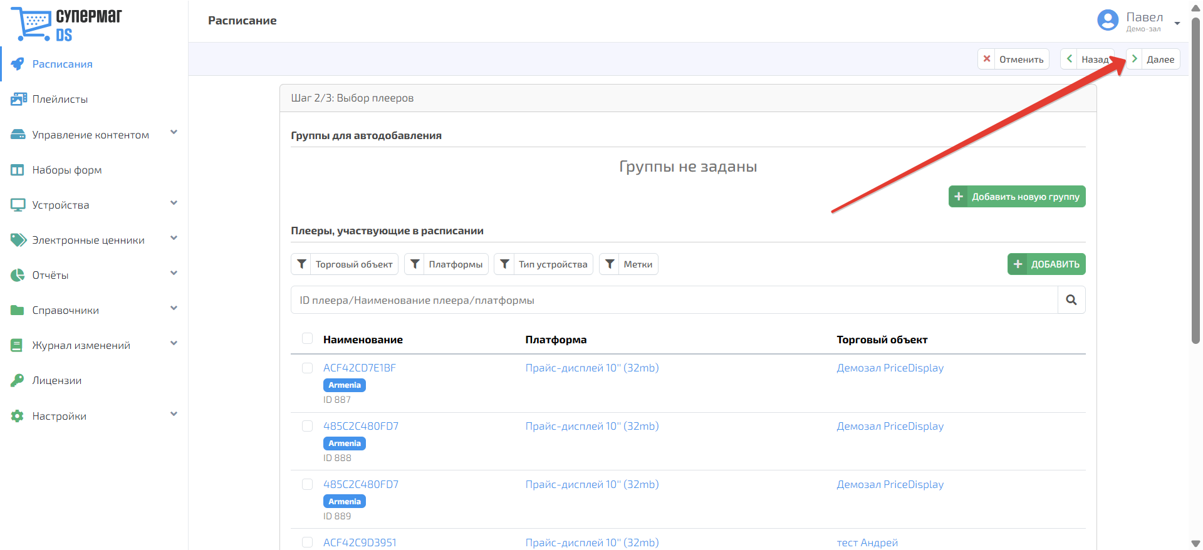Click the left chevron icon on Назад
Image resolution: width=1203 pixels, height=550 pixels.
[1069, 59]
